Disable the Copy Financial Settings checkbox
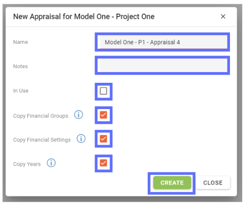This screenshot has height=206, width=247. [103, 139]
